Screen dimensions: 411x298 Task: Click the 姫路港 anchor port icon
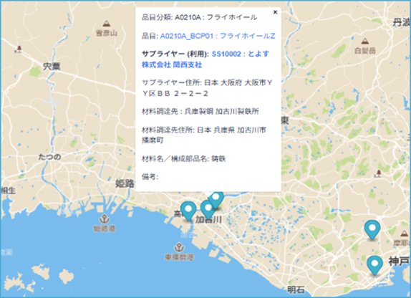(105, 218)
